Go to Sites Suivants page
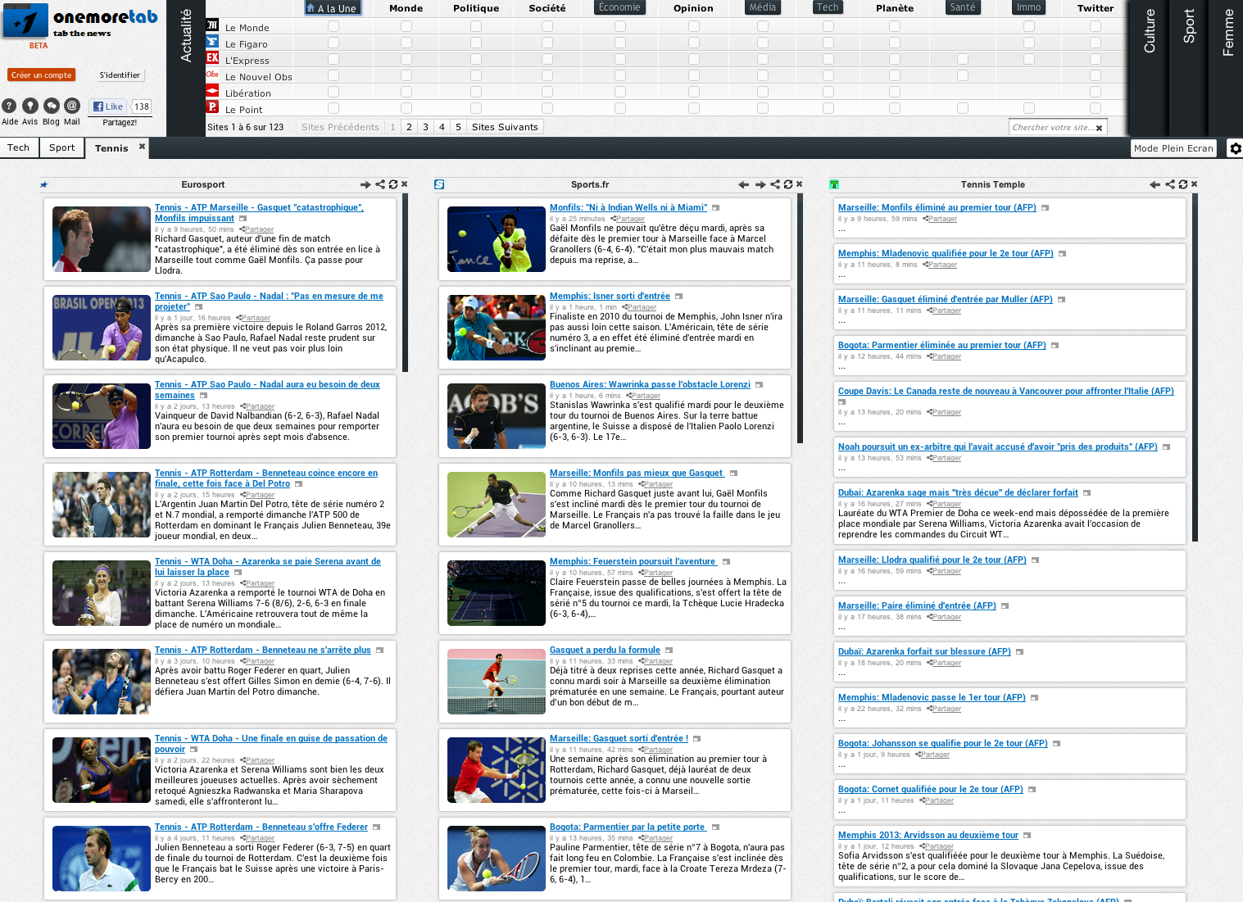1243x902 pixels. [505, 127]
